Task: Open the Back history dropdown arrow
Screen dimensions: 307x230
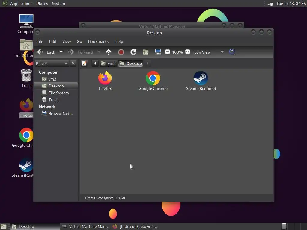Action: [61, 52]
